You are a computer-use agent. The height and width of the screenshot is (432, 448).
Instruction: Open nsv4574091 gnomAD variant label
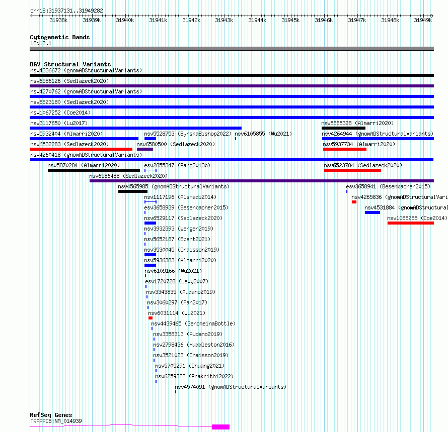231,387
